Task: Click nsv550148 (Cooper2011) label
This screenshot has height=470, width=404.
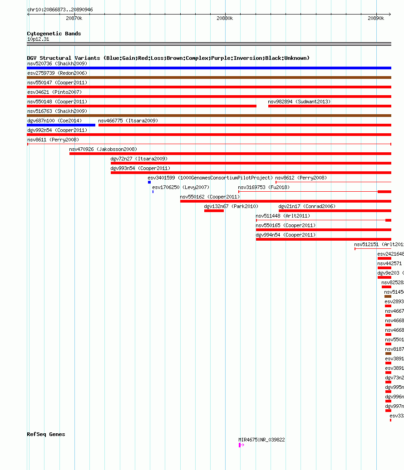Action: point(57,102)
